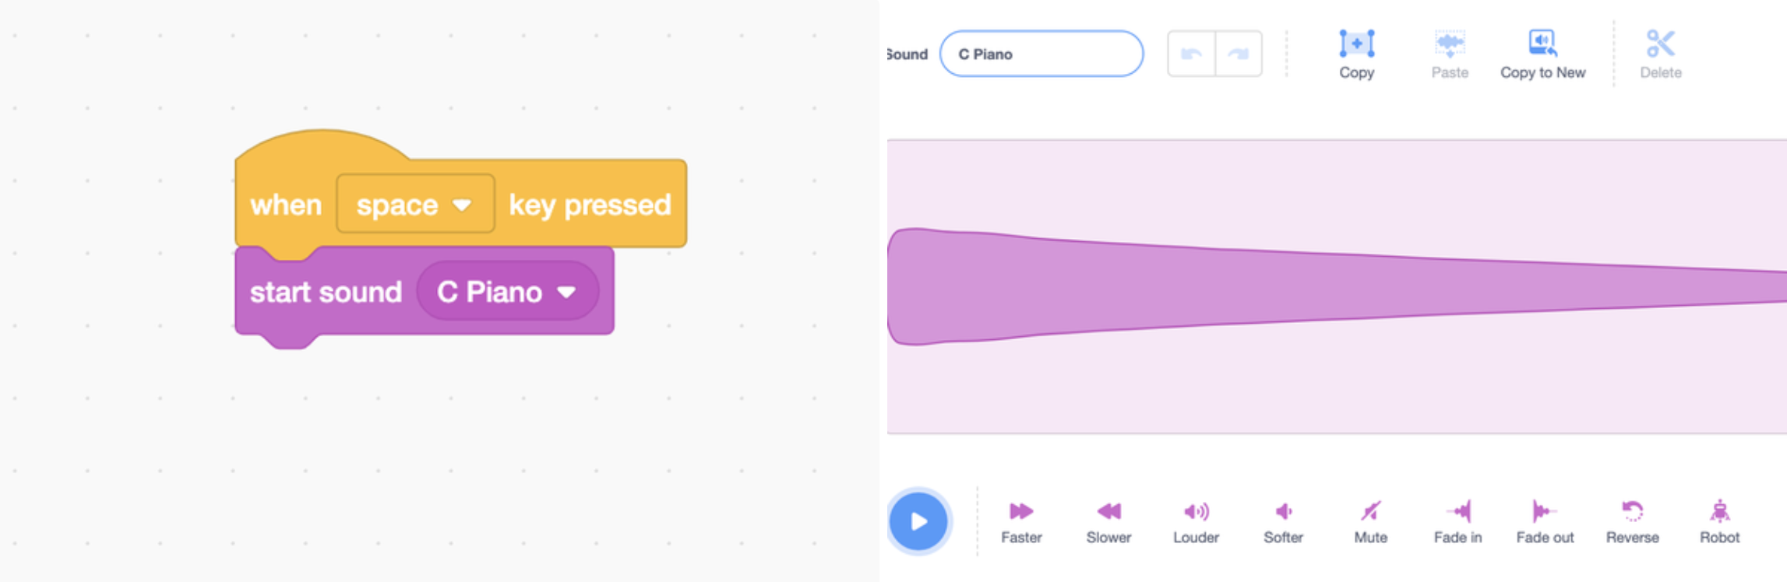The image size is (1787, 582).
Task: Apply the Fade in effect
Action: 1458,511
